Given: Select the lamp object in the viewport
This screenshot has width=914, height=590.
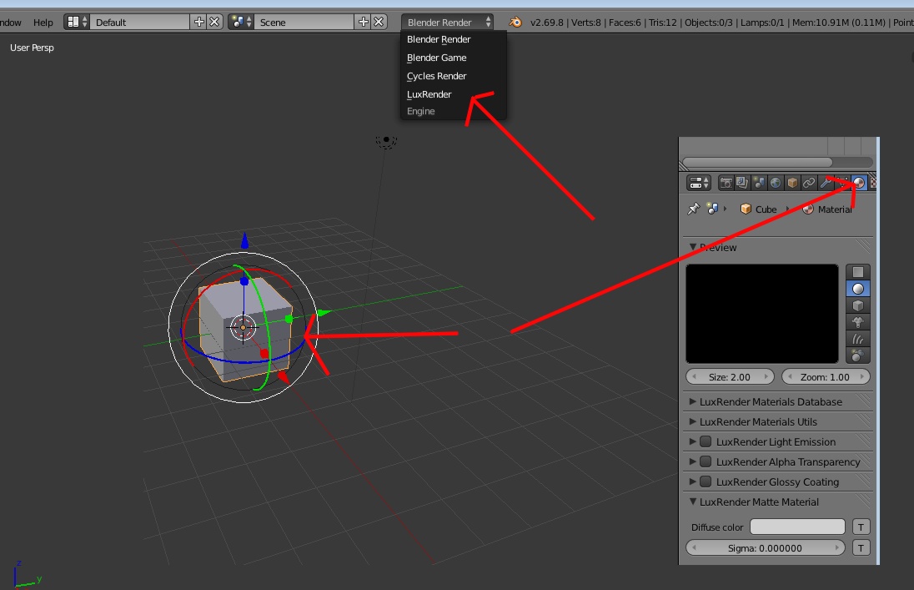Looking at the screenshot, I should click(386, 141).
